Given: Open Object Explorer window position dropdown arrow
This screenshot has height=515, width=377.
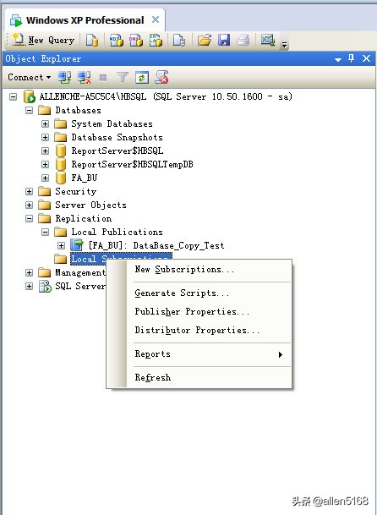Looking at the screenshot, I should pos(338,59).
